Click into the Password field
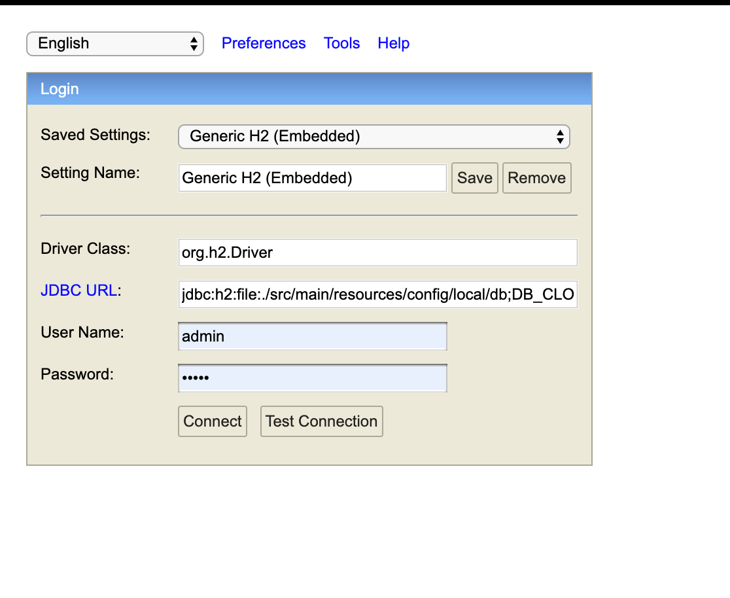Screen dimensions: 730x598 (x=312, y=378)
